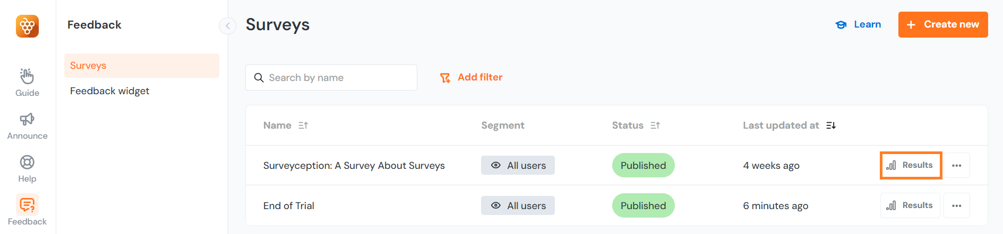1003x234 pixels.
Task: Open the Help lifebuoy icon
Action: tap(27, 163)
